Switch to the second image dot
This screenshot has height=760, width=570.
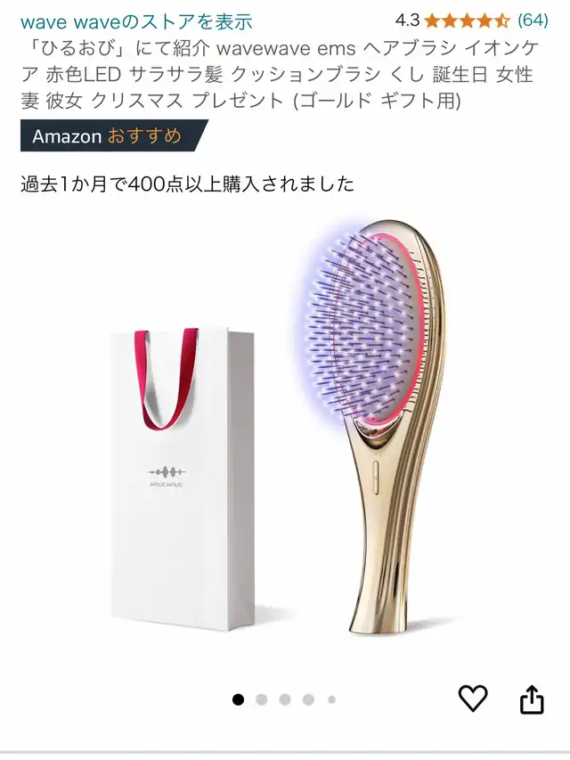point(261,699)
